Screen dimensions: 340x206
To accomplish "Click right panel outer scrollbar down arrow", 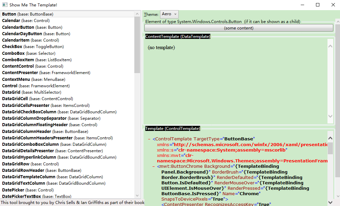I will coord(338,196).
